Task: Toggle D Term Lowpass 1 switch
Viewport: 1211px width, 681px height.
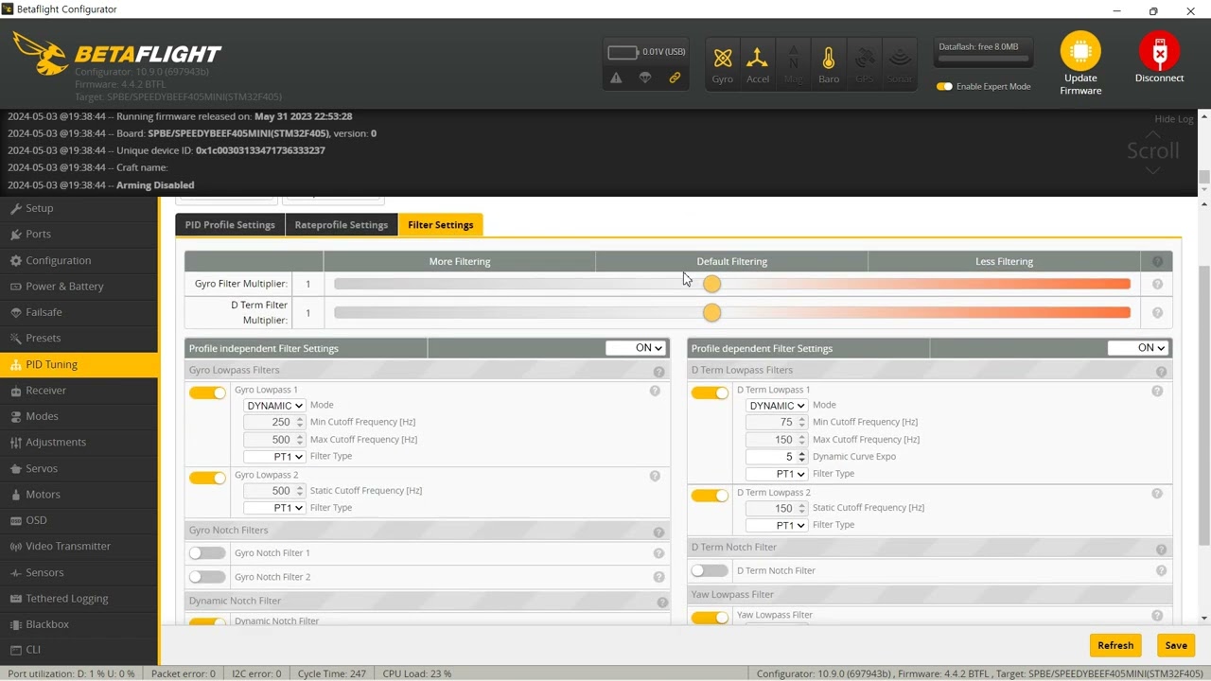Action: pyautogui.click(x=710, y=393)
